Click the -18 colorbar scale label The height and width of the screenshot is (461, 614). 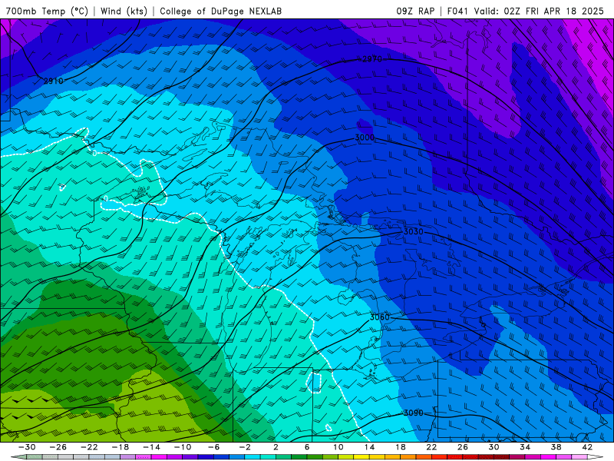120,447
